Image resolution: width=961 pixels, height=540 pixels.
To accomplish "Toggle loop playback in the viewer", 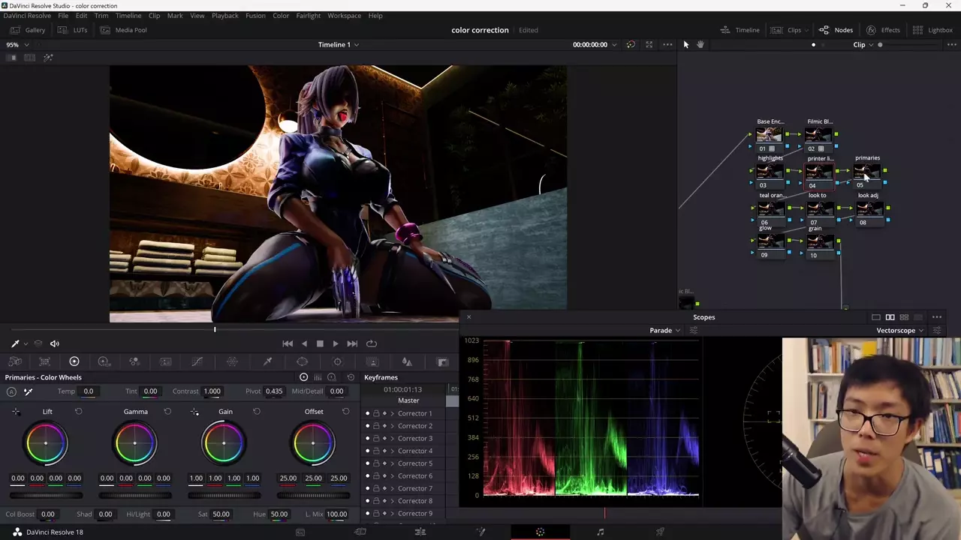I will point(371,343).
